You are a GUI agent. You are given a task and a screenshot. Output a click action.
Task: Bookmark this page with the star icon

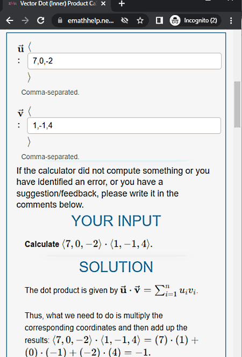[140, 21]
